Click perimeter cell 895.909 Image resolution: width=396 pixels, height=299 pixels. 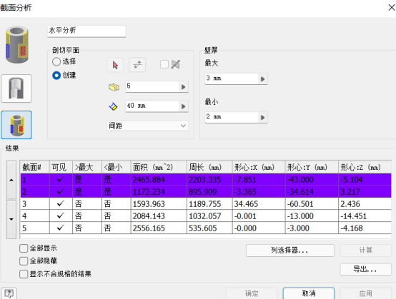pyautogui.click(x=209, y=191)
